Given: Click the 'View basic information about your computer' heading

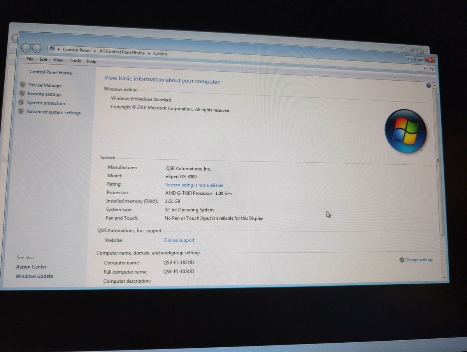Looking at the screenshot, I should click(x=162, y=80).
